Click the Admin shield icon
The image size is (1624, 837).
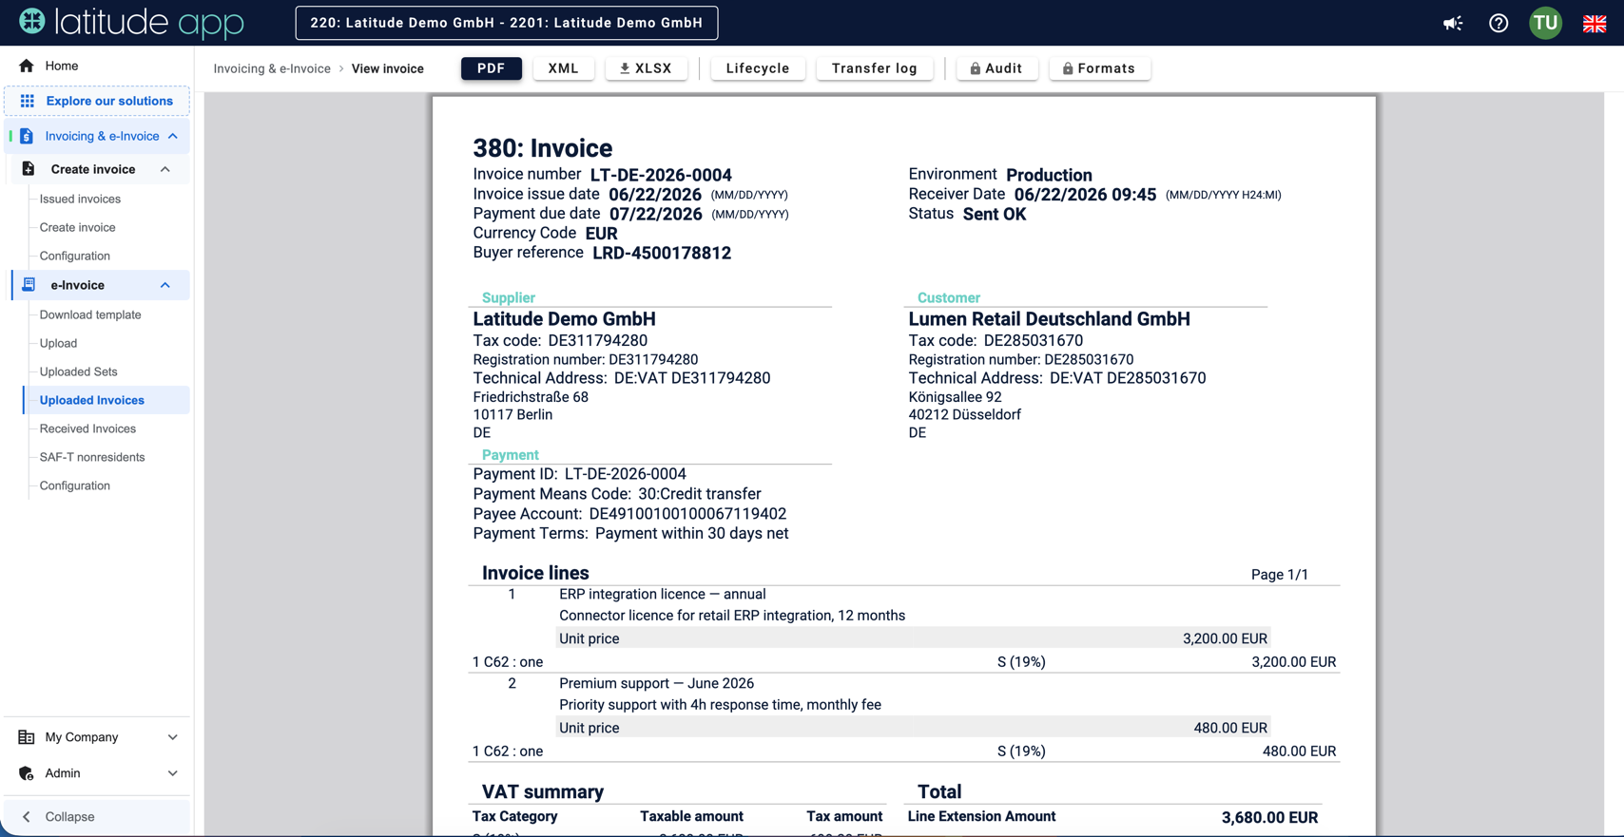pos(27,773)
